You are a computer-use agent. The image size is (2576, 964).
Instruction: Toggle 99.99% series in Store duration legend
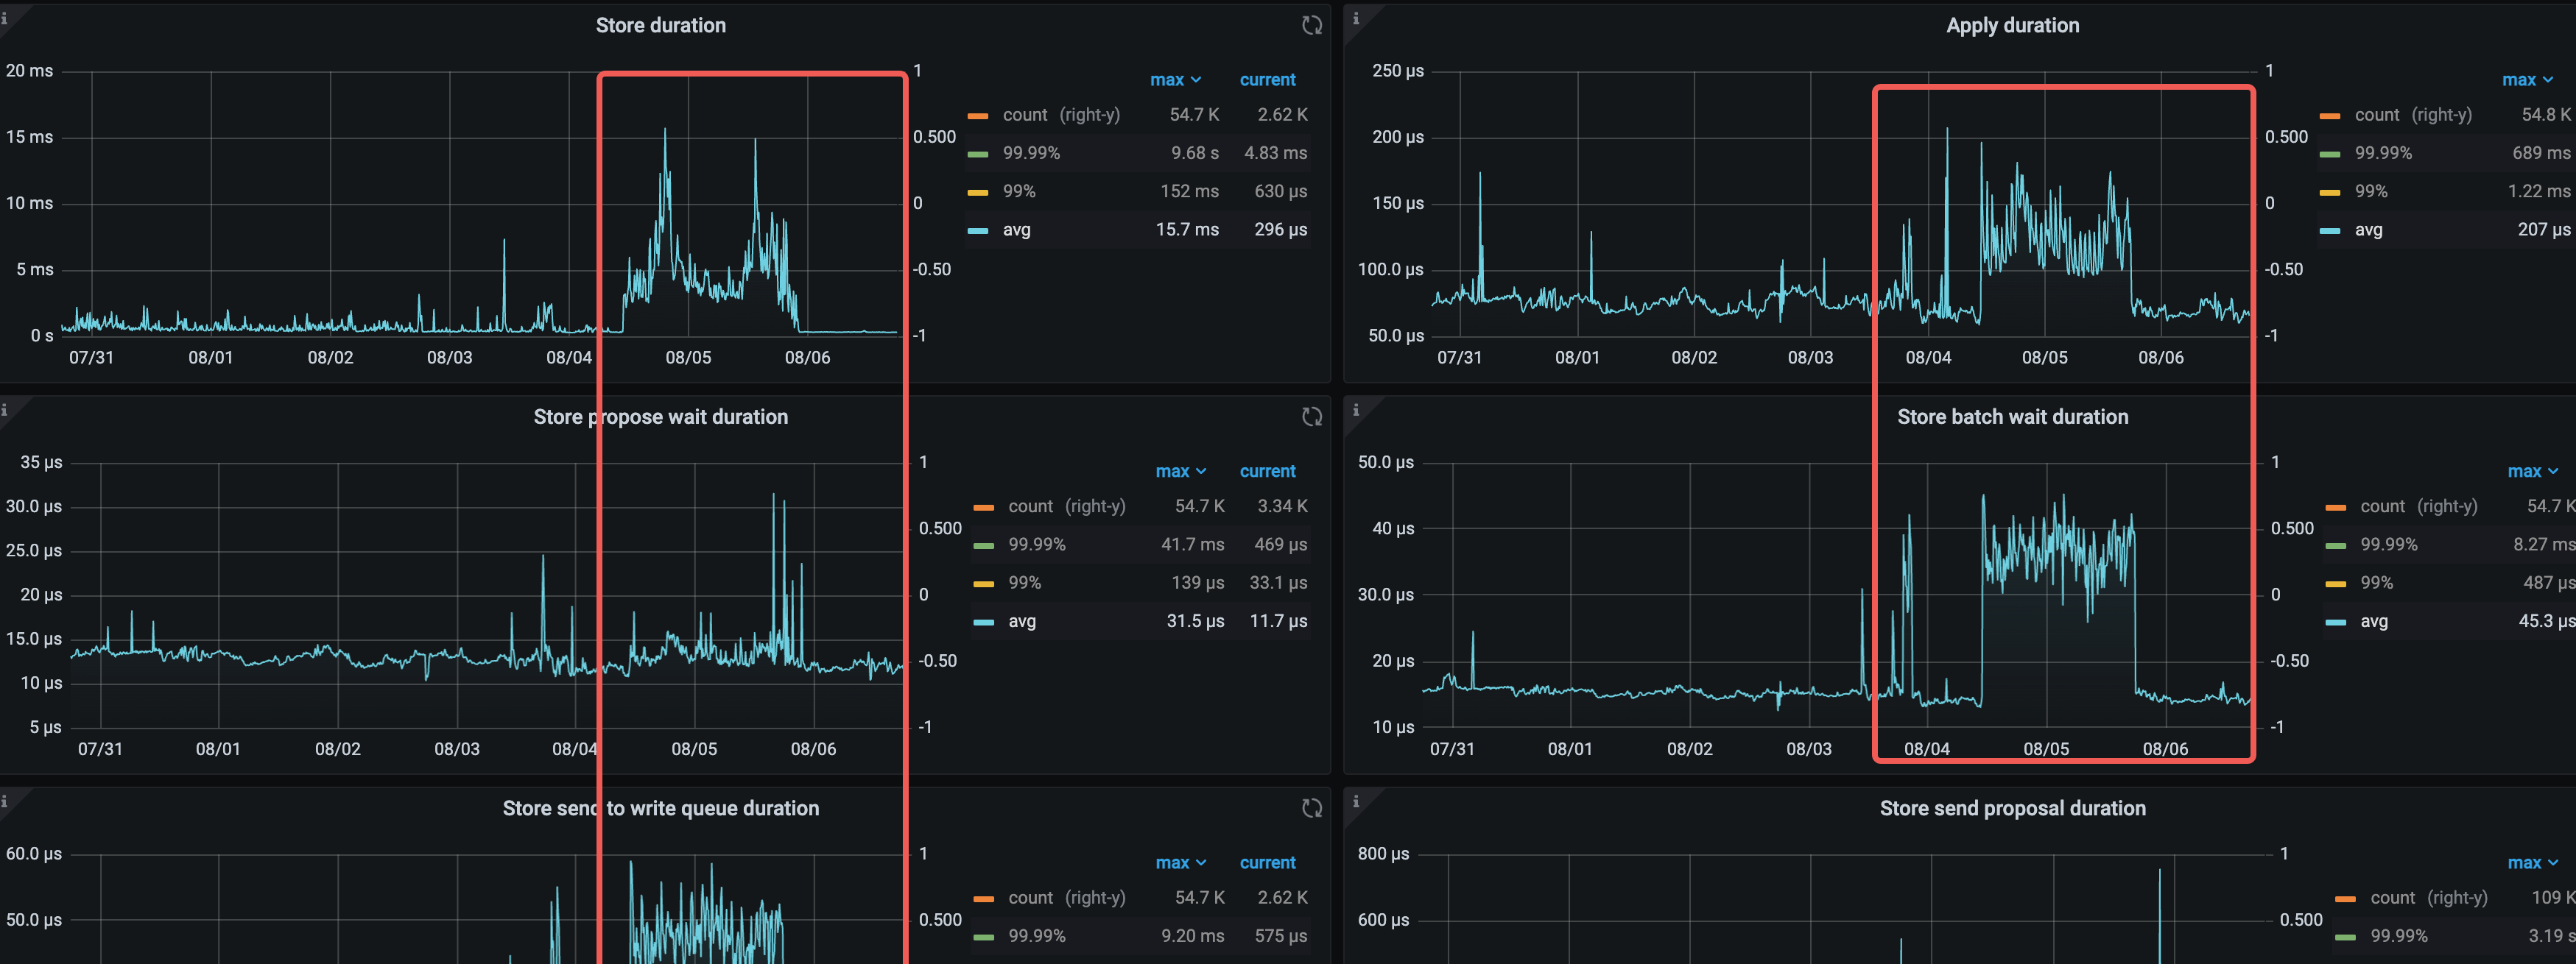pos(1031,153)
